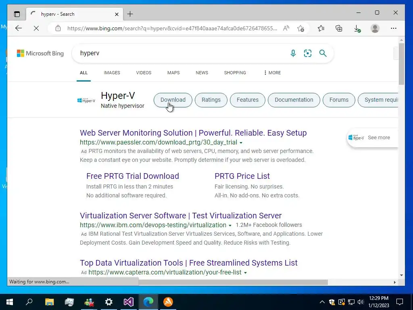Open Virtualization Server Software result
413x310 pixels.
click(x=181, y=216)
